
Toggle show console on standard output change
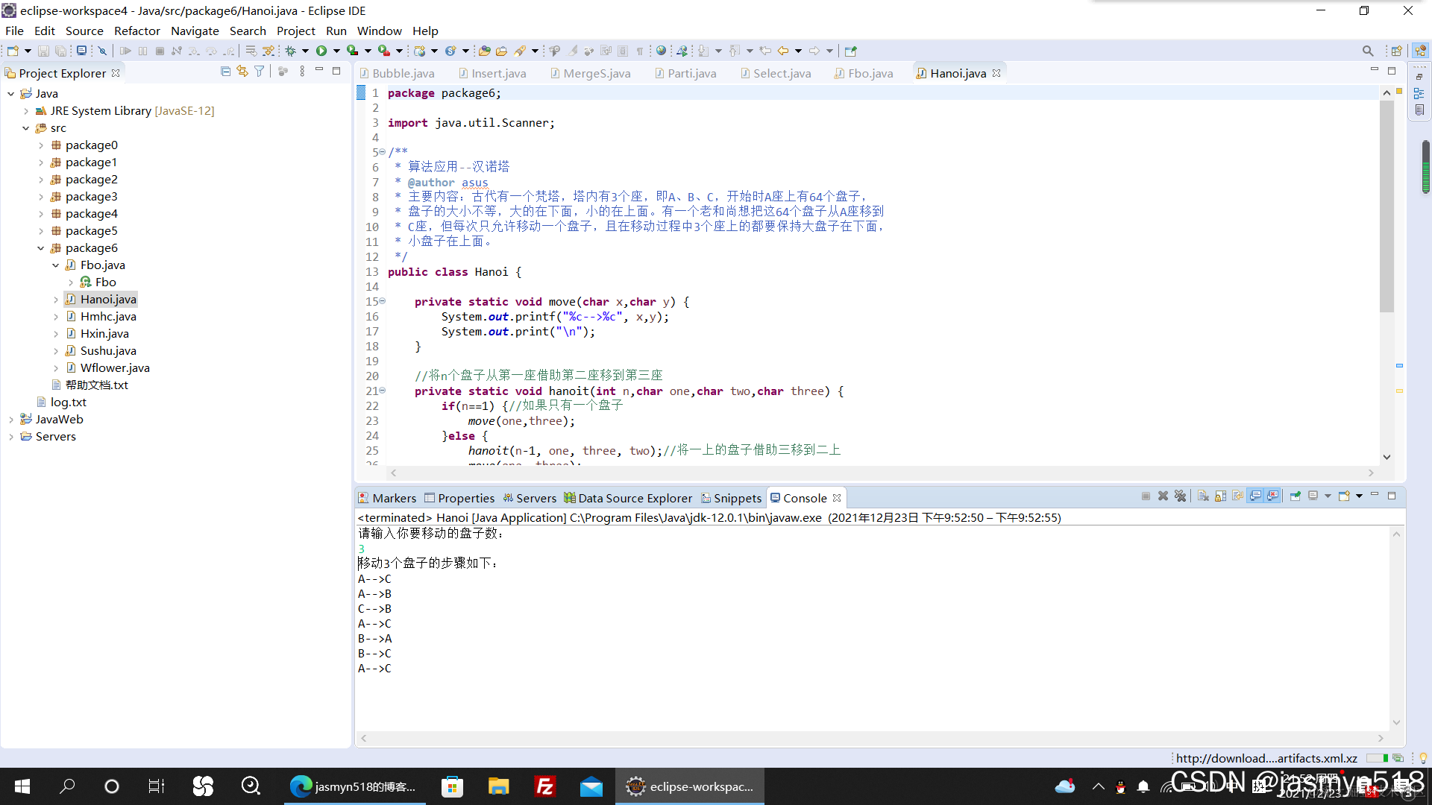pyautogui.click(x=1255, y=496)
